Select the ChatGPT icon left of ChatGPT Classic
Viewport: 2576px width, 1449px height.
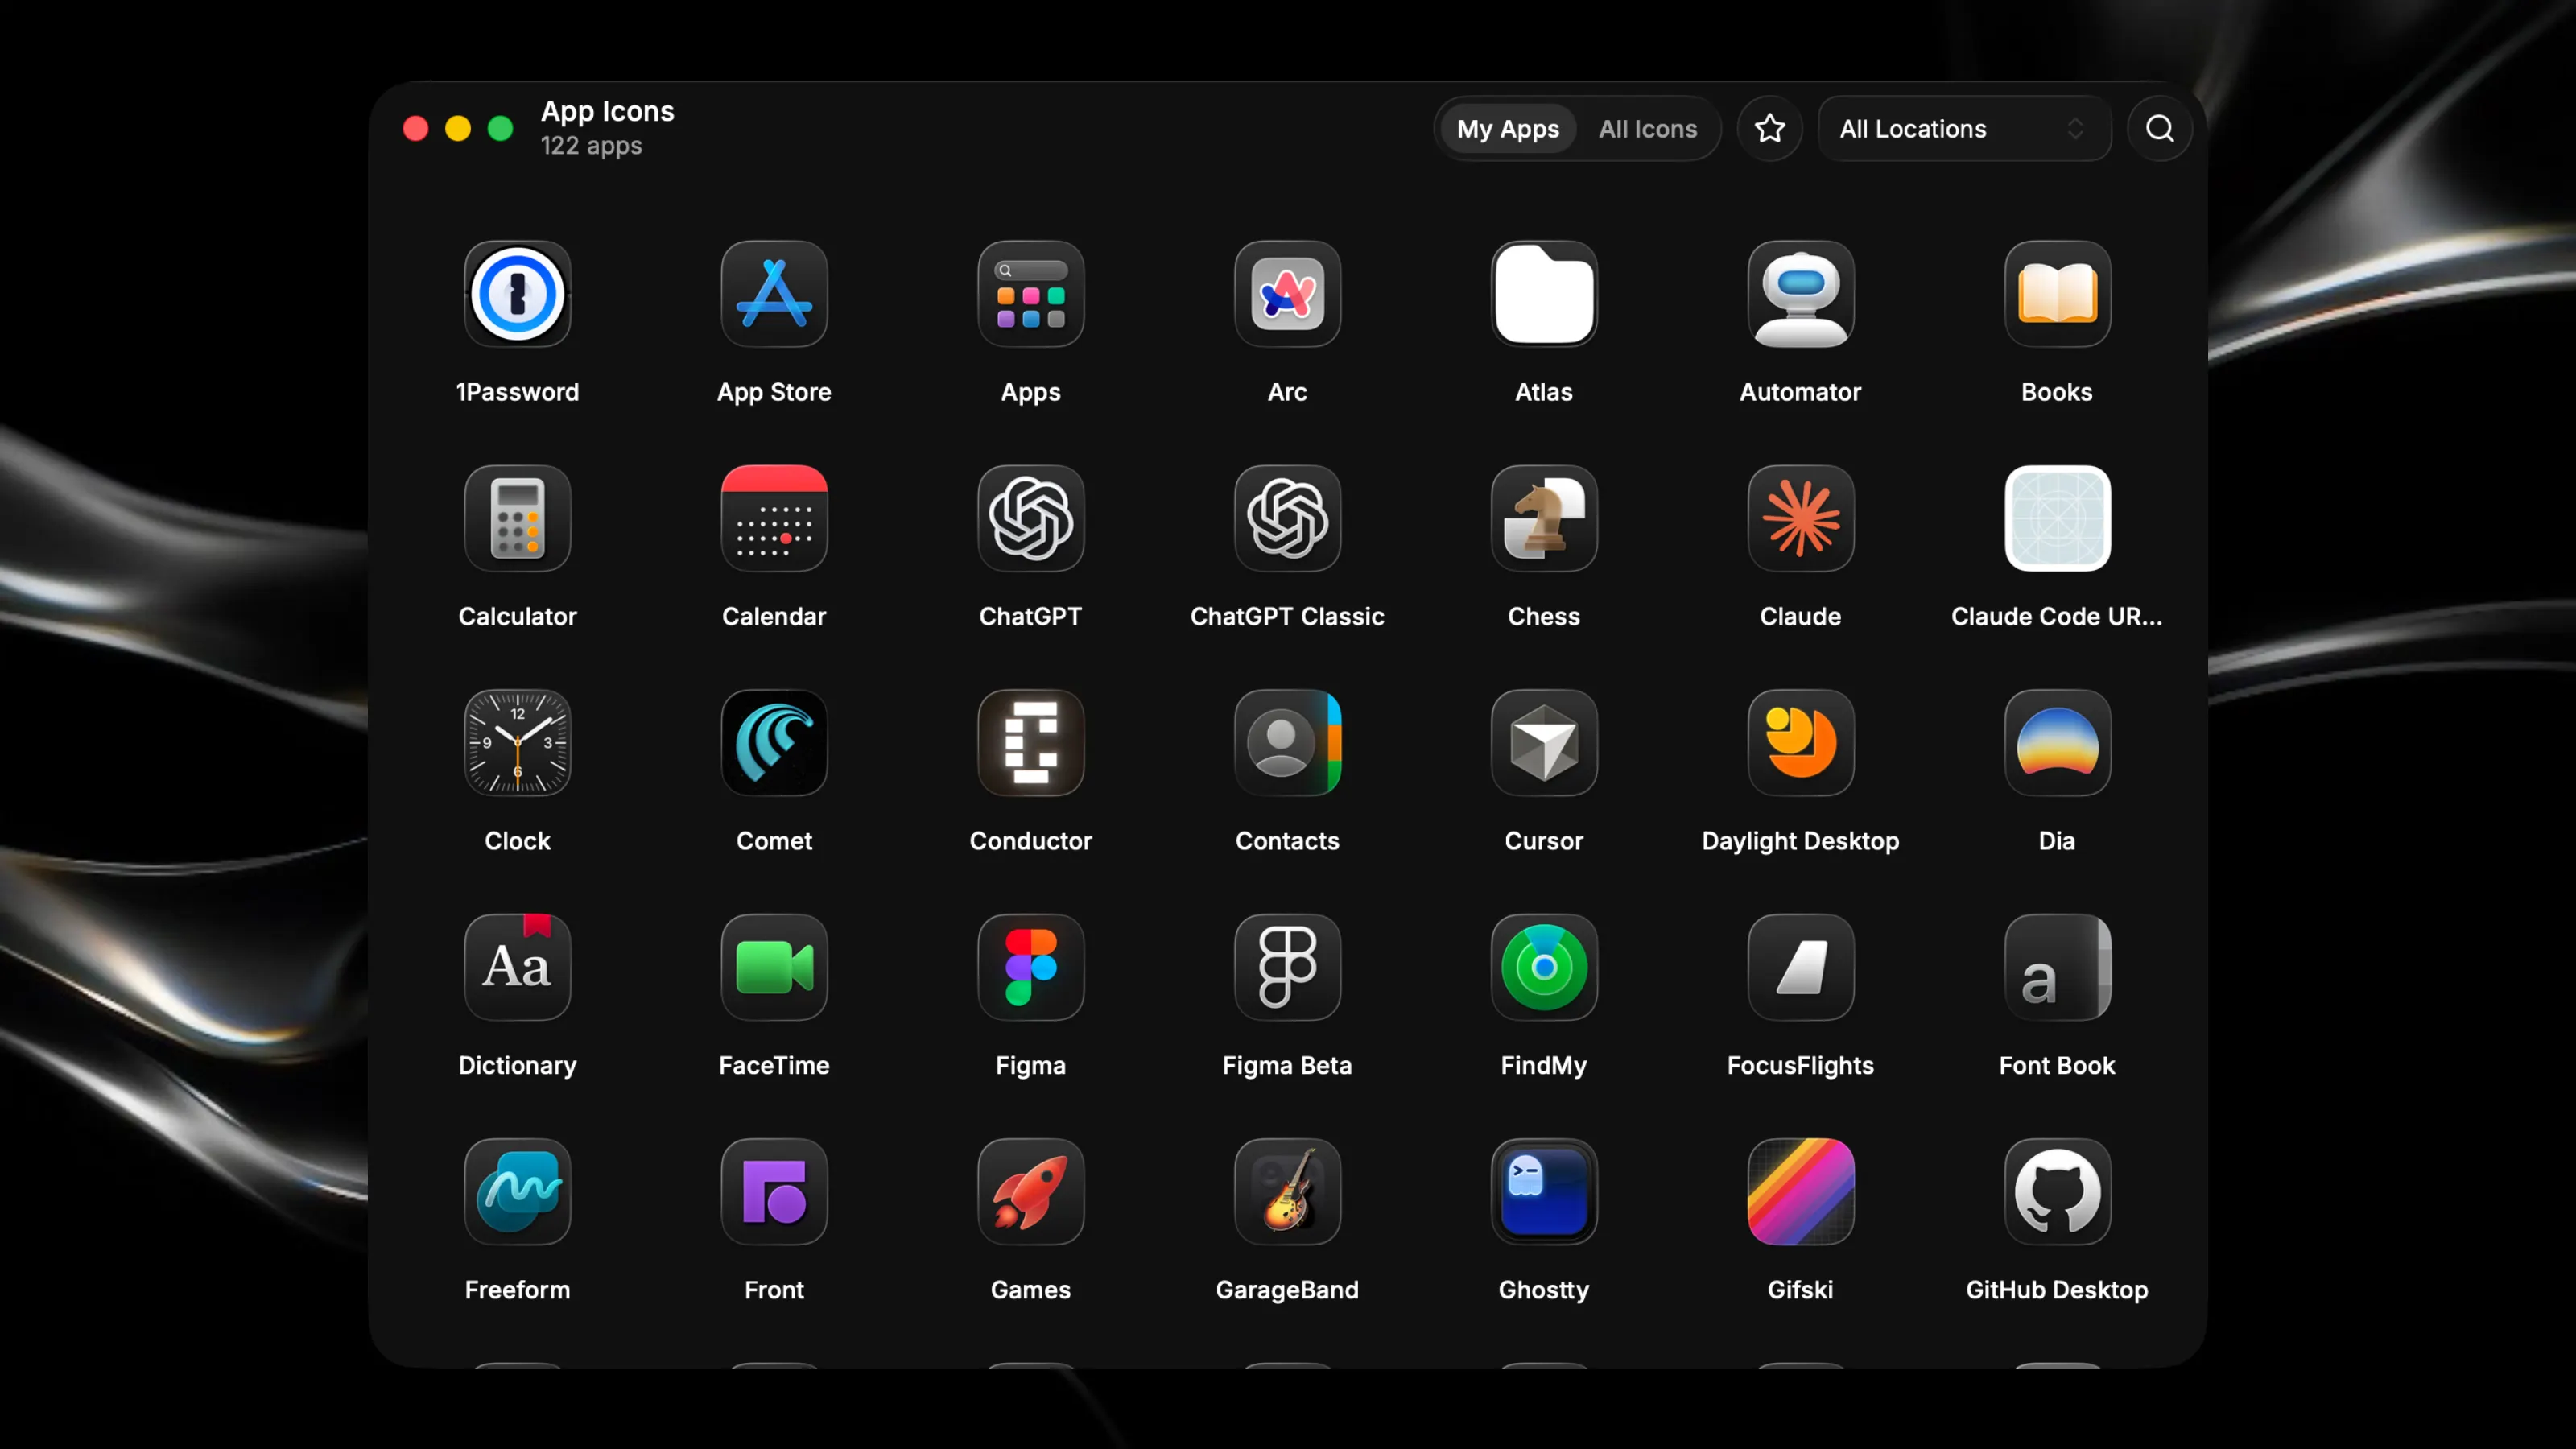[x=1031, y=518]
